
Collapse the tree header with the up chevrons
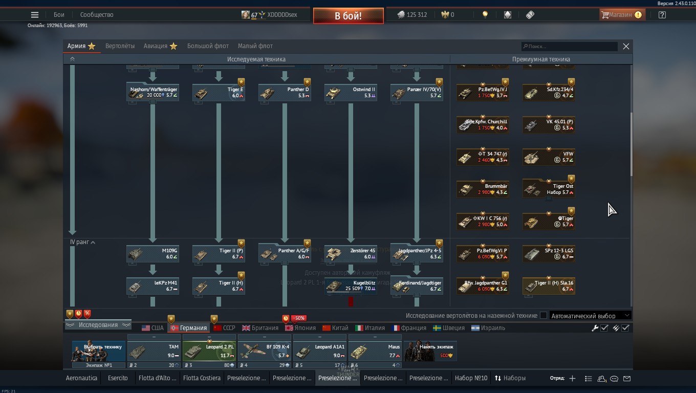(72, 59)
